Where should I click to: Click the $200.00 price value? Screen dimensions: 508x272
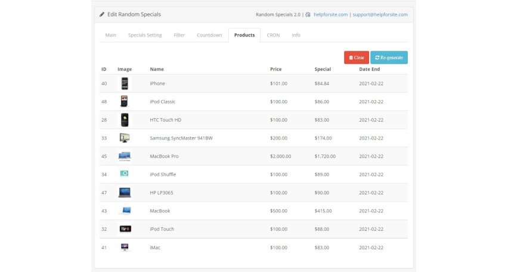pyautogui.click(x=278, y=138)
